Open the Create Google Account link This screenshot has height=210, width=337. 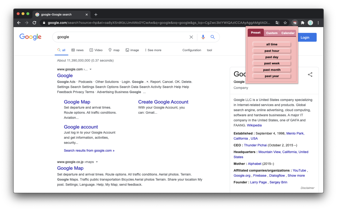point(163,102)
